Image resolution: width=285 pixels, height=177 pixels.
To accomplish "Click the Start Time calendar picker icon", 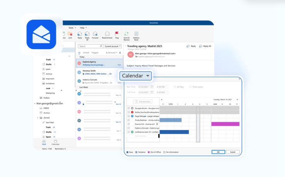I will [x=152, y=87].
